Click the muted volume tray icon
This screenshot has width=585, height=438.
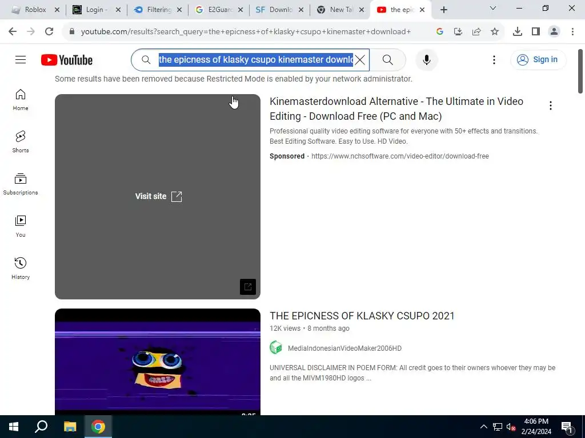(511, 427)
